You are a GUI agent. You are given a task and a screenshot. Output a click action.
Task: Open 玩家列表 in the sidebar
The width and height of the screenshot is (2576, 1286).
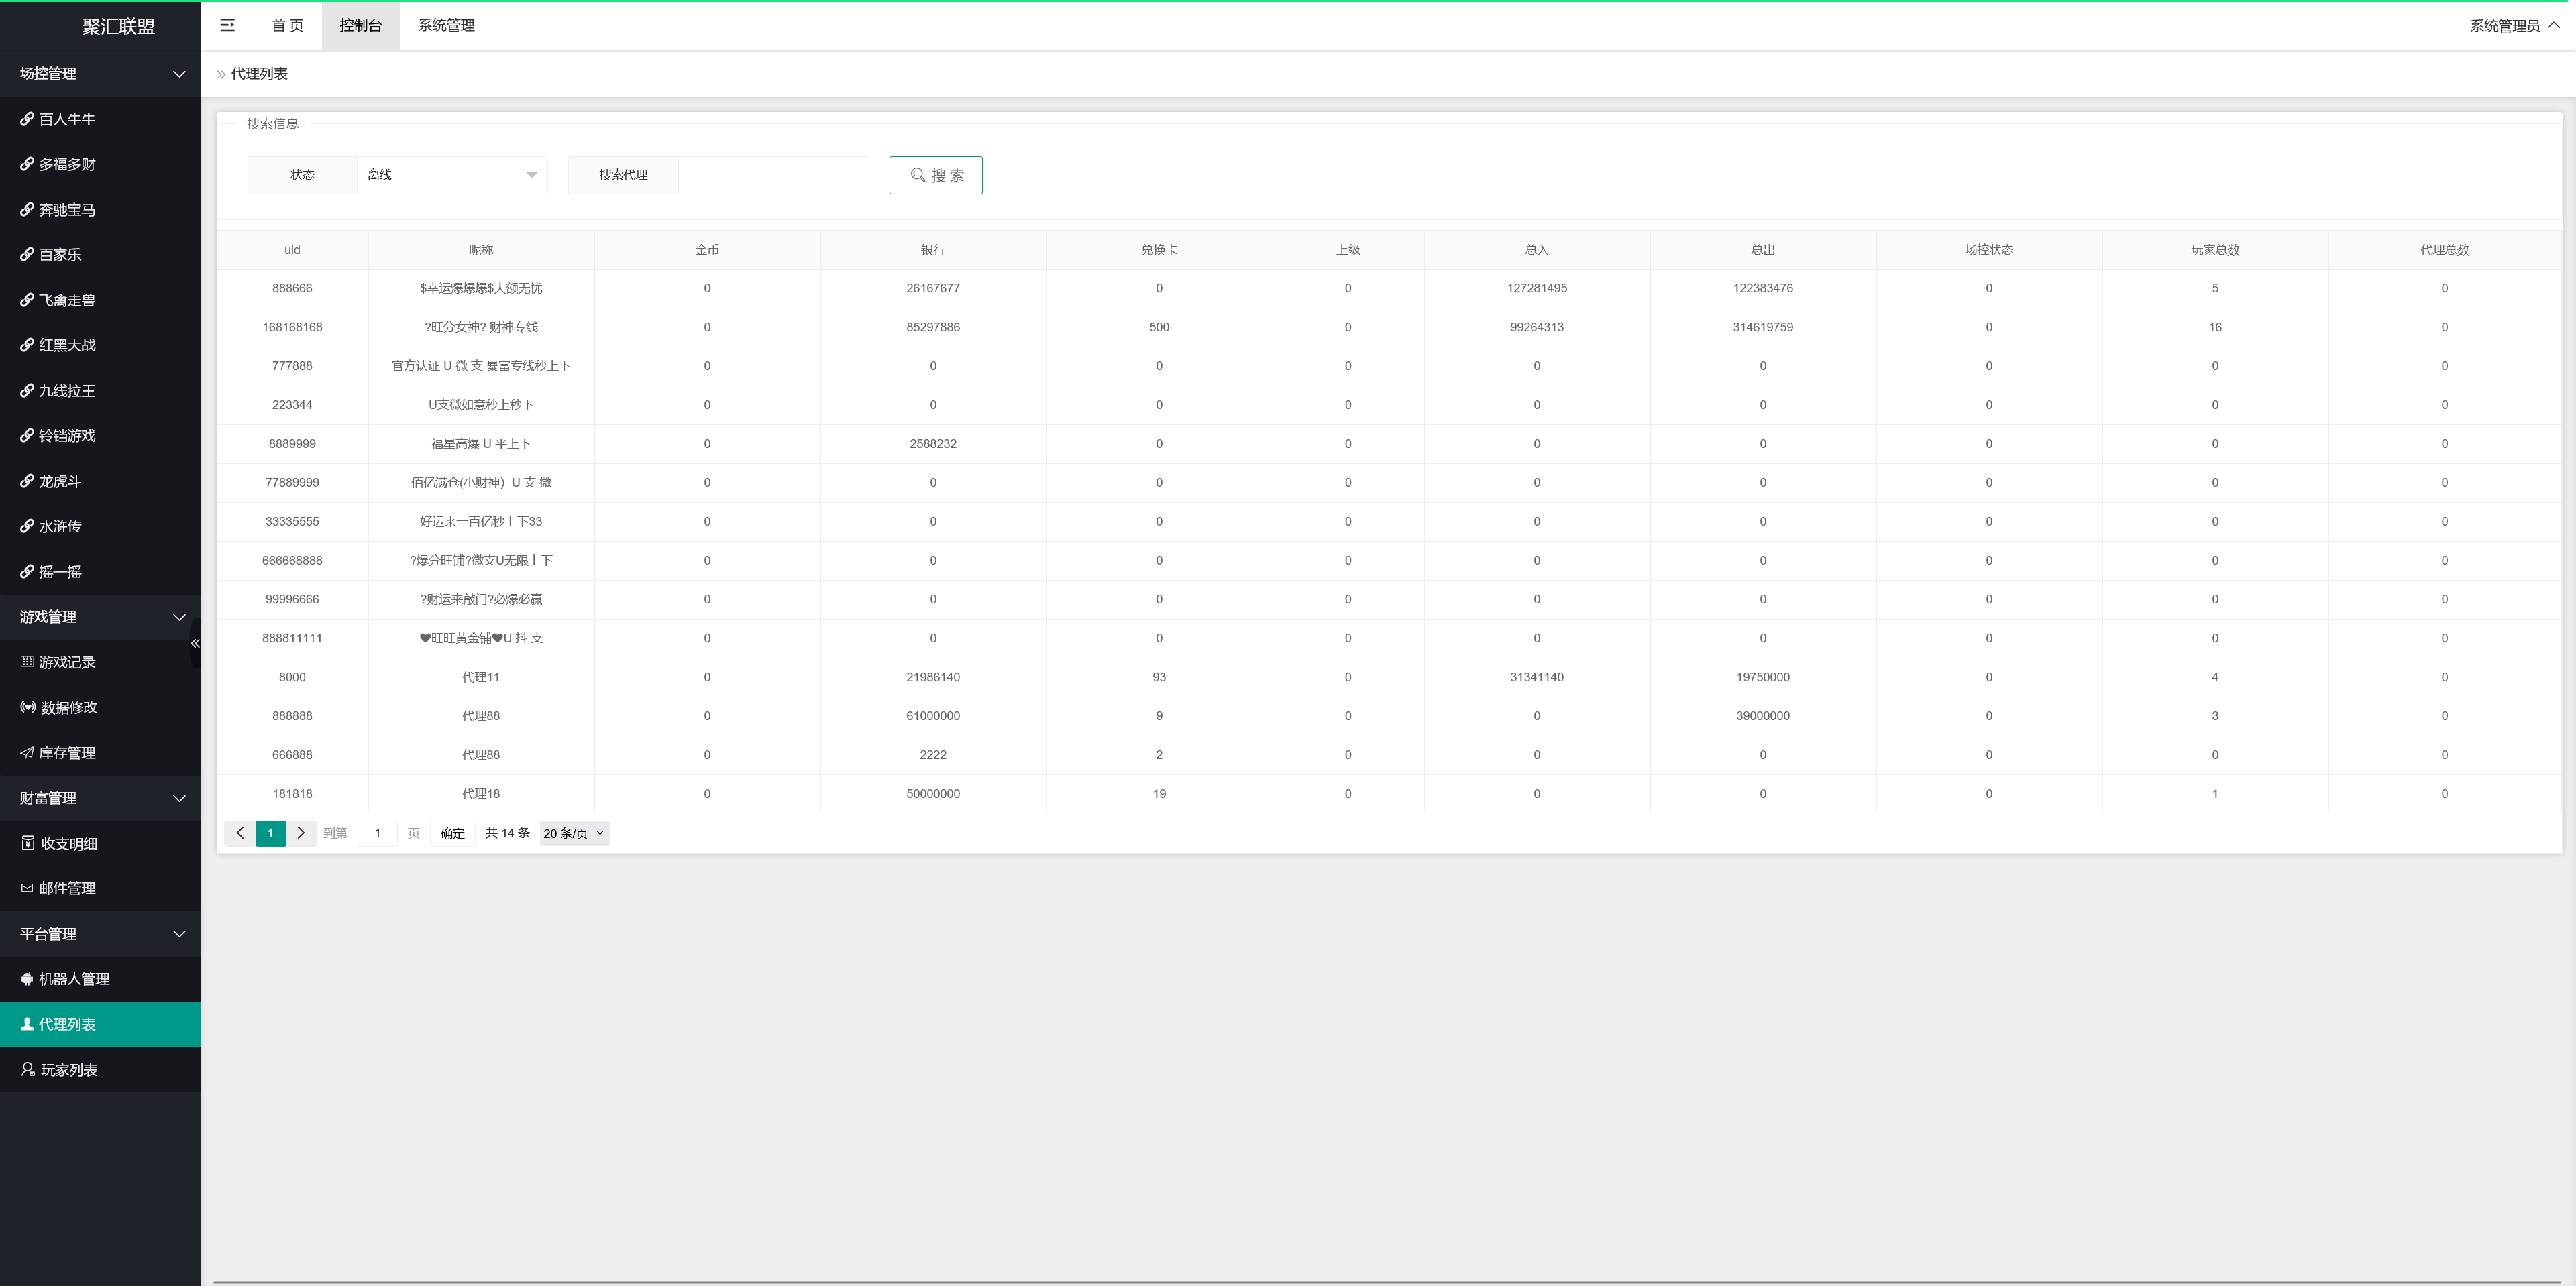click(68, 1070)
